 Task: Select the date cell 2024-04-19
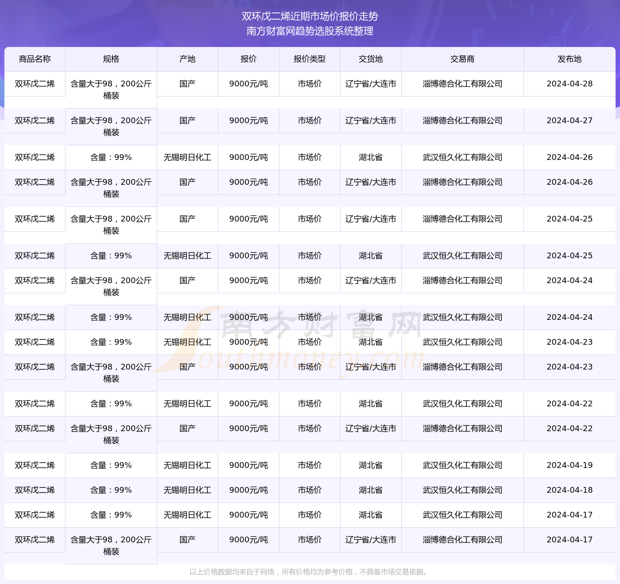pyautogui.click(x=570, y=465)
